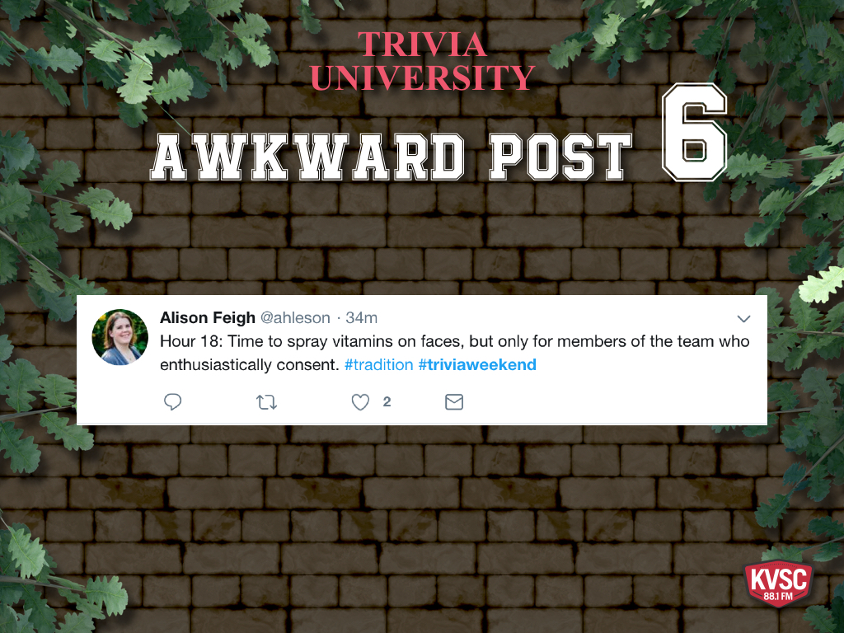
Task: Click the like count showing 2
Action: pyautogui.click(x=387, y=401)
